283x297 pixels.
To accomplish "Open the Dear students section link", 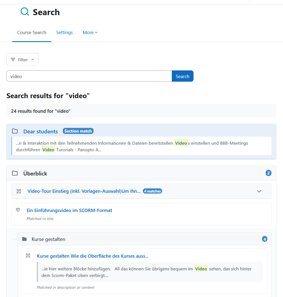I will pos(40,131).
